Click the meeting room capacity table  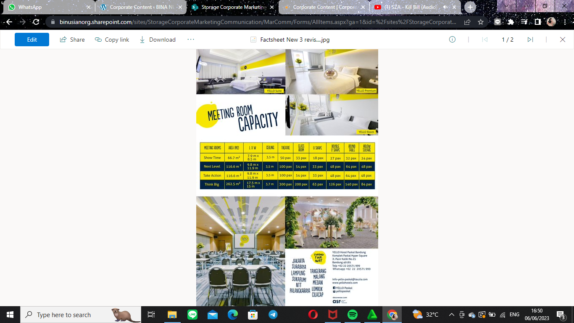click(x=287, y=166)
